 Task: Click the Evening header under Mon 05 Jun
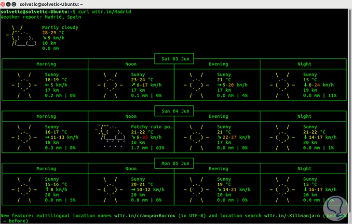[x=218, y=169]
